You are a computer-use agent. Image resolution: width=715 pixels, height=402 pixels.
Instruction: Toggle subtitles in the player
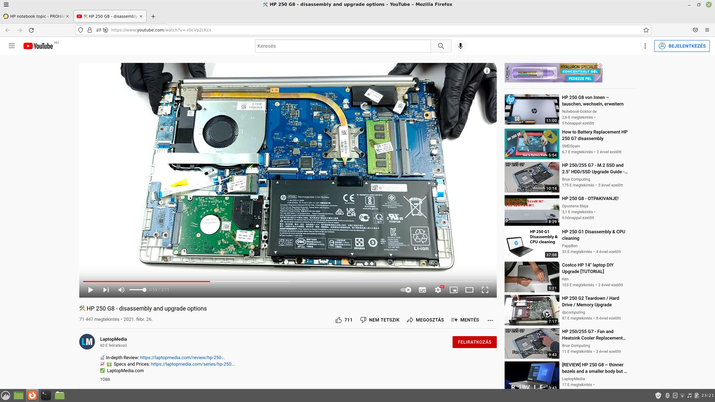(x=422, y=290)
